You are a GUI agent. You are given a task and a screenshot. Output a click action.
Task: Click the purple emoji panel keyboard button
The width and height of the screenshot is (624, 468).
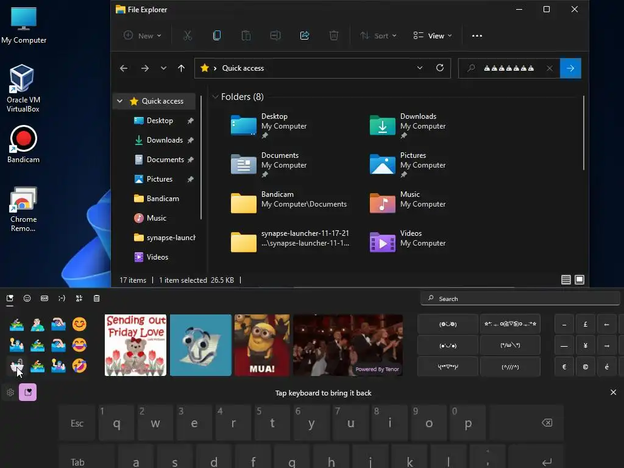pyautogui.click(x=27, y=392)
